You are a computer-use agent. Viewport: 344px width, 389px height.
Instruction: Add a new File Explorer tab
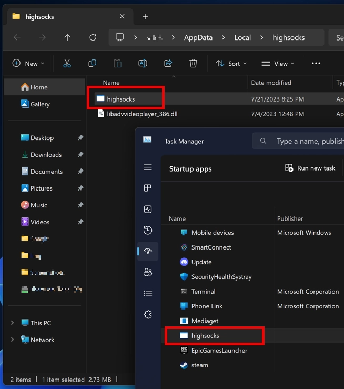(x=145, y=17)
